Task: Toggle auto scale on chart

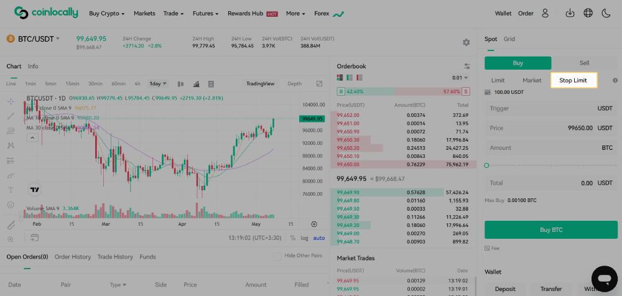Action: coord(319,238)
